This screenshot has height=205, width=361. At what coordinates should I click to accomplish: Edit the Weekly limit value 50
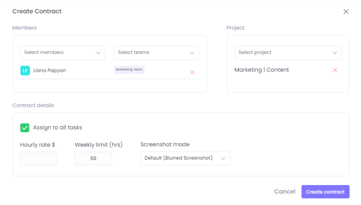coord(93,158)
